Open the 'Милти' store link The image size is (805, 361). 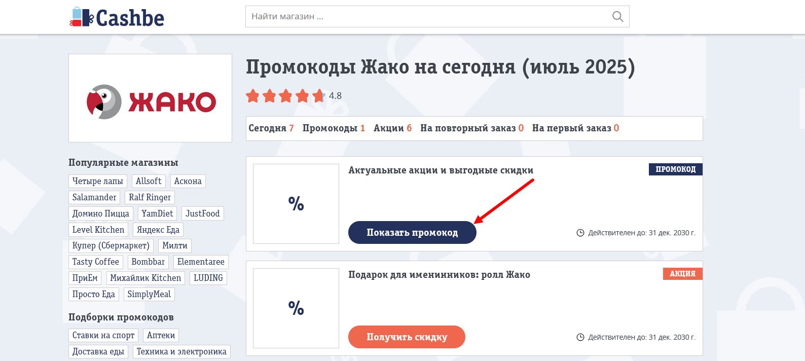coord(175,245)
